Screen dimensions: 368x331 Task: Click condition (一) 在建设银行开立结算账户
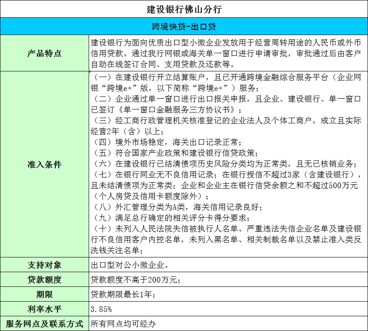pyautogui.click(x=226, y=83)
